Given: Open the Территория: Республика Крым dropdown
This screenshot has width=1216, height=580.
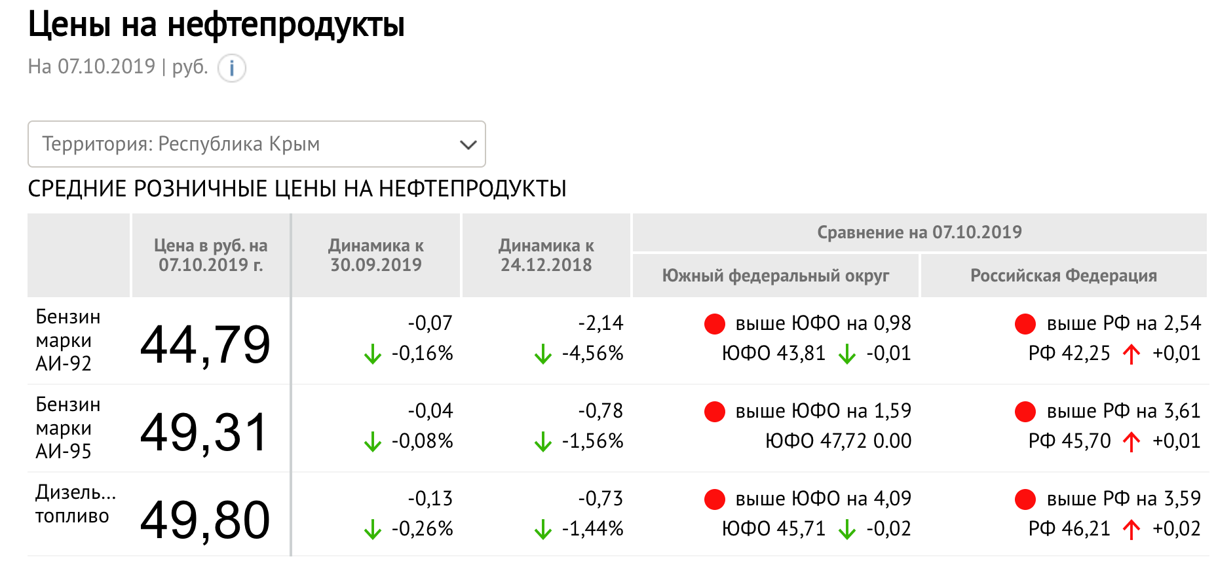Looking at the screenshot, I should click(257, 144).
